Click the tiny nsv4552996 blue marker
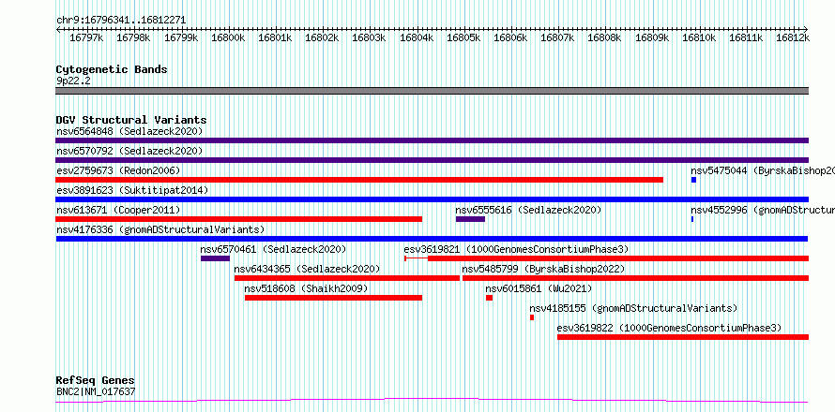 coord(692,219)
